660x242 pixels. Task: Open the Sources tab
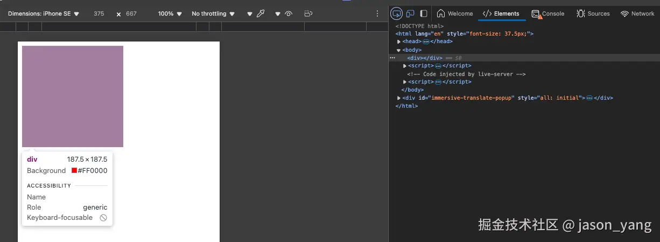click(593, 13)
